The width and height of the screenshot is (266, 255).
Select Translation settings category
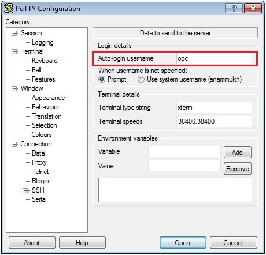coord(46,116)
